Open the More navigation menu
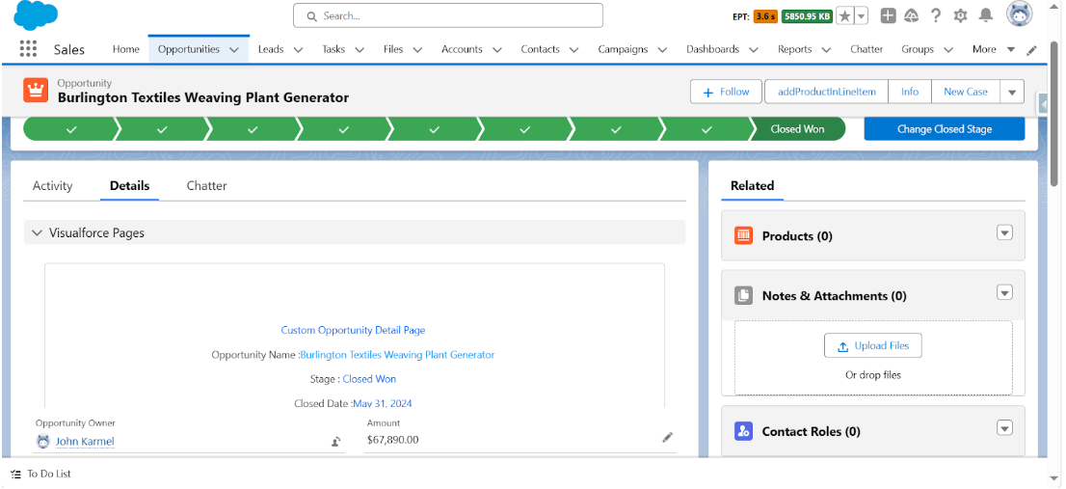 (x=994, y=49)
